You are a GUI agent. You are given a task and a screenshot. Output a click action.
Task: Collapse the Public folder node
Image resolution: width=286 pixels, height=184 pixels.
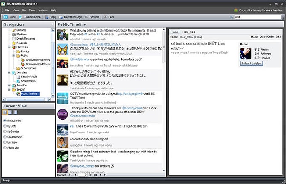coord(13,56)
